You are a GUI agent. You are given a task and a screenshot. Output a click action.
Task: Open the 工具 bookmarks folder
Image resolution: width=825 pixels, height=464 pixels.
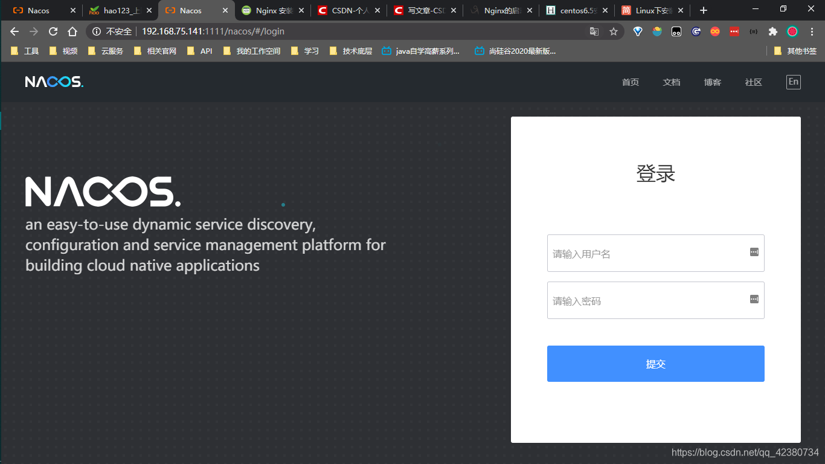(25, 51)
